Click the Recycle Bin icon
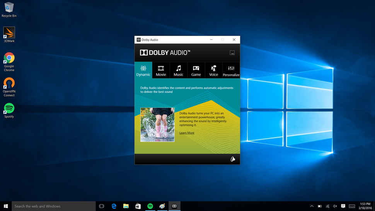This screenshot has width=375, height=211. pyautogui.click(x=9, y=10)
